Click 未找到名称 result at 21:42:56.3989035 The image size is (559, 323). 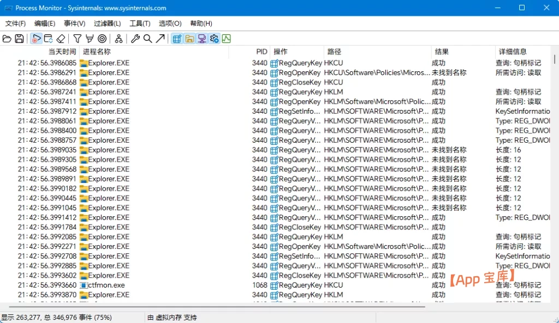(449, 150)
